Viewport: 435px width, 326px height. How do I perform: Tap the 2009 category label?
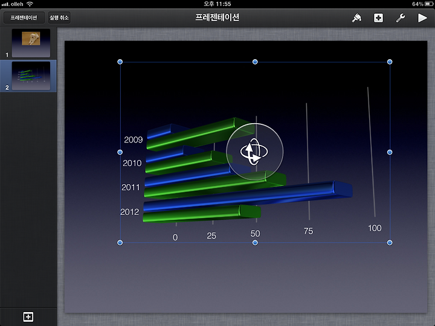(134, 139)
